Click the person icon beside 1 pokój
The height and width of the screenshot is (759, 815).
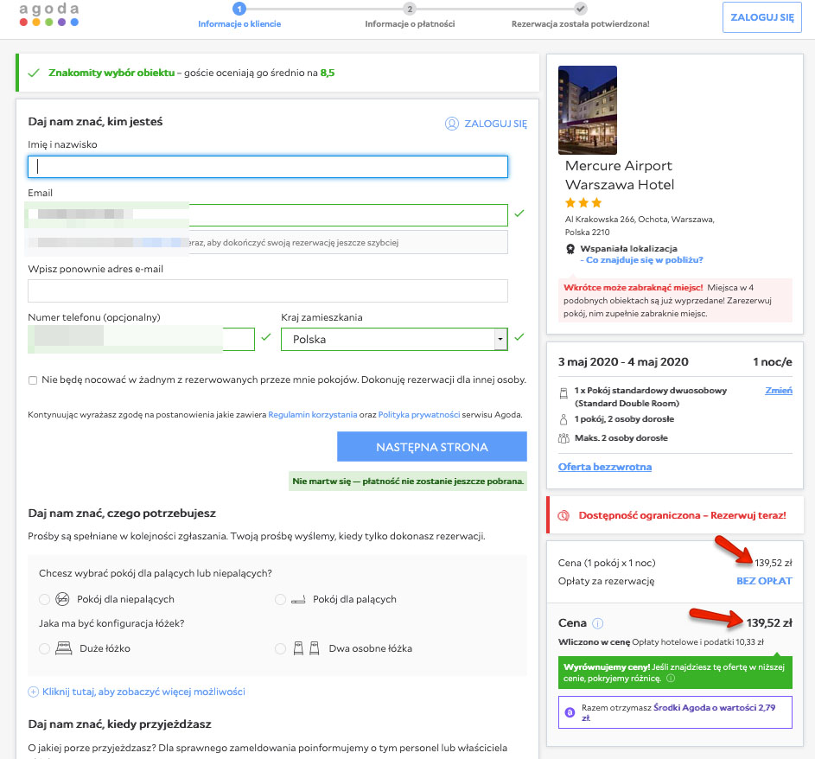(563, 419)
